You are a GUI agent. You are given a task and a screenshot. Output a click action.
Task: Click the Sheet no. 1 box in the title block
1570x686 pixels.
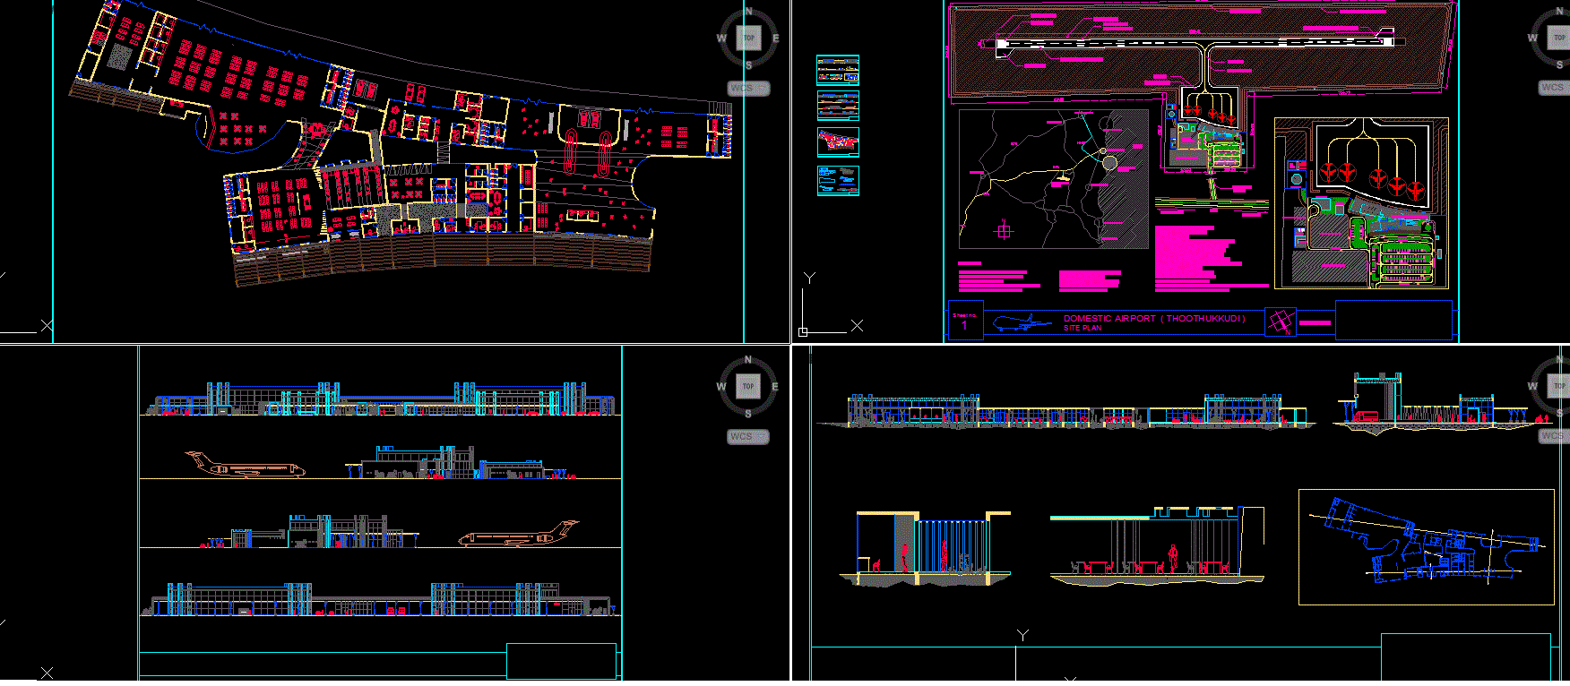(x=965, y=322)
